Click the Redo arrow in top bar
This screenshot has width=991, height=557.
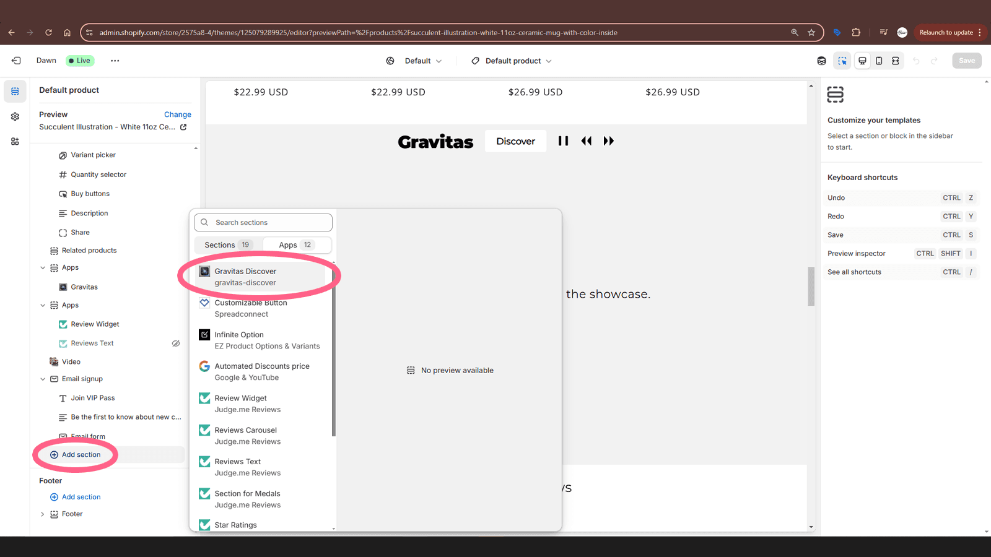coord(934,61)
